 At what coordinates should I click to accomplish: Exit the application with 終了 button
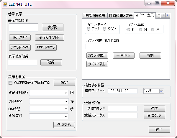pos(159,129)
